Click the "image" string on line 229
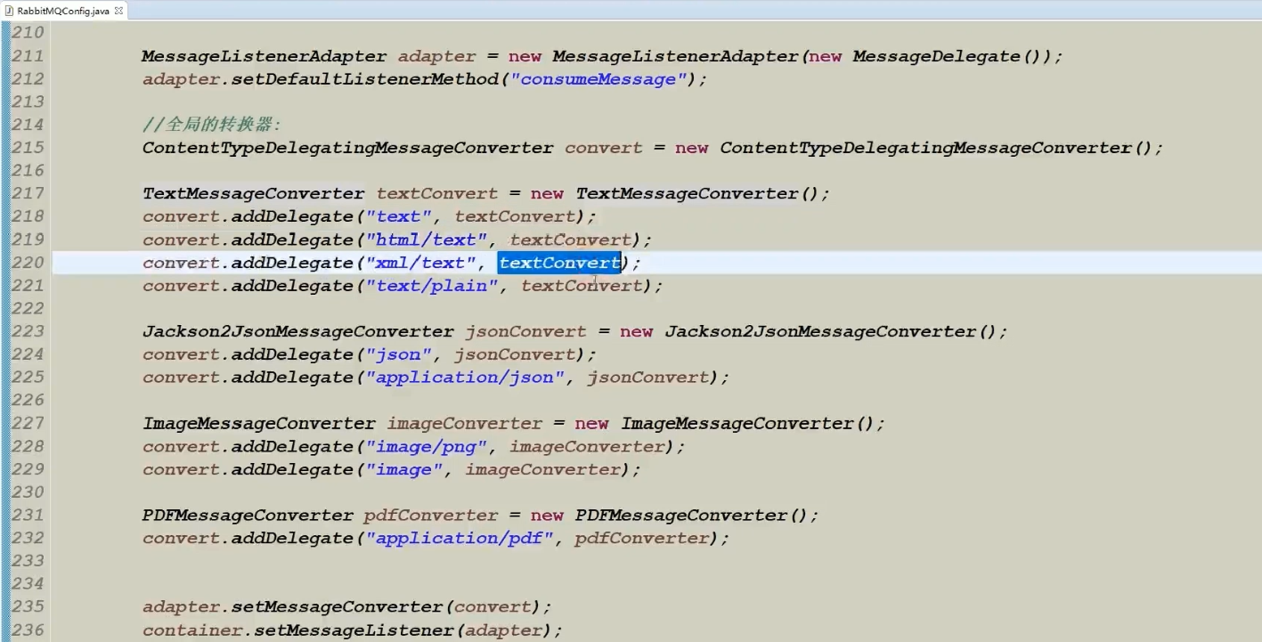The width and height of the screenshot is (1262, 642). [x=403, y=469]
